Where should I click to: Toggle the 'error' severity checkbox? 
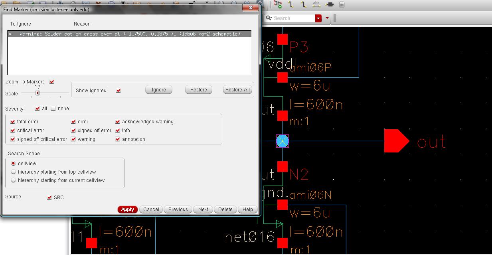(73, 121)
